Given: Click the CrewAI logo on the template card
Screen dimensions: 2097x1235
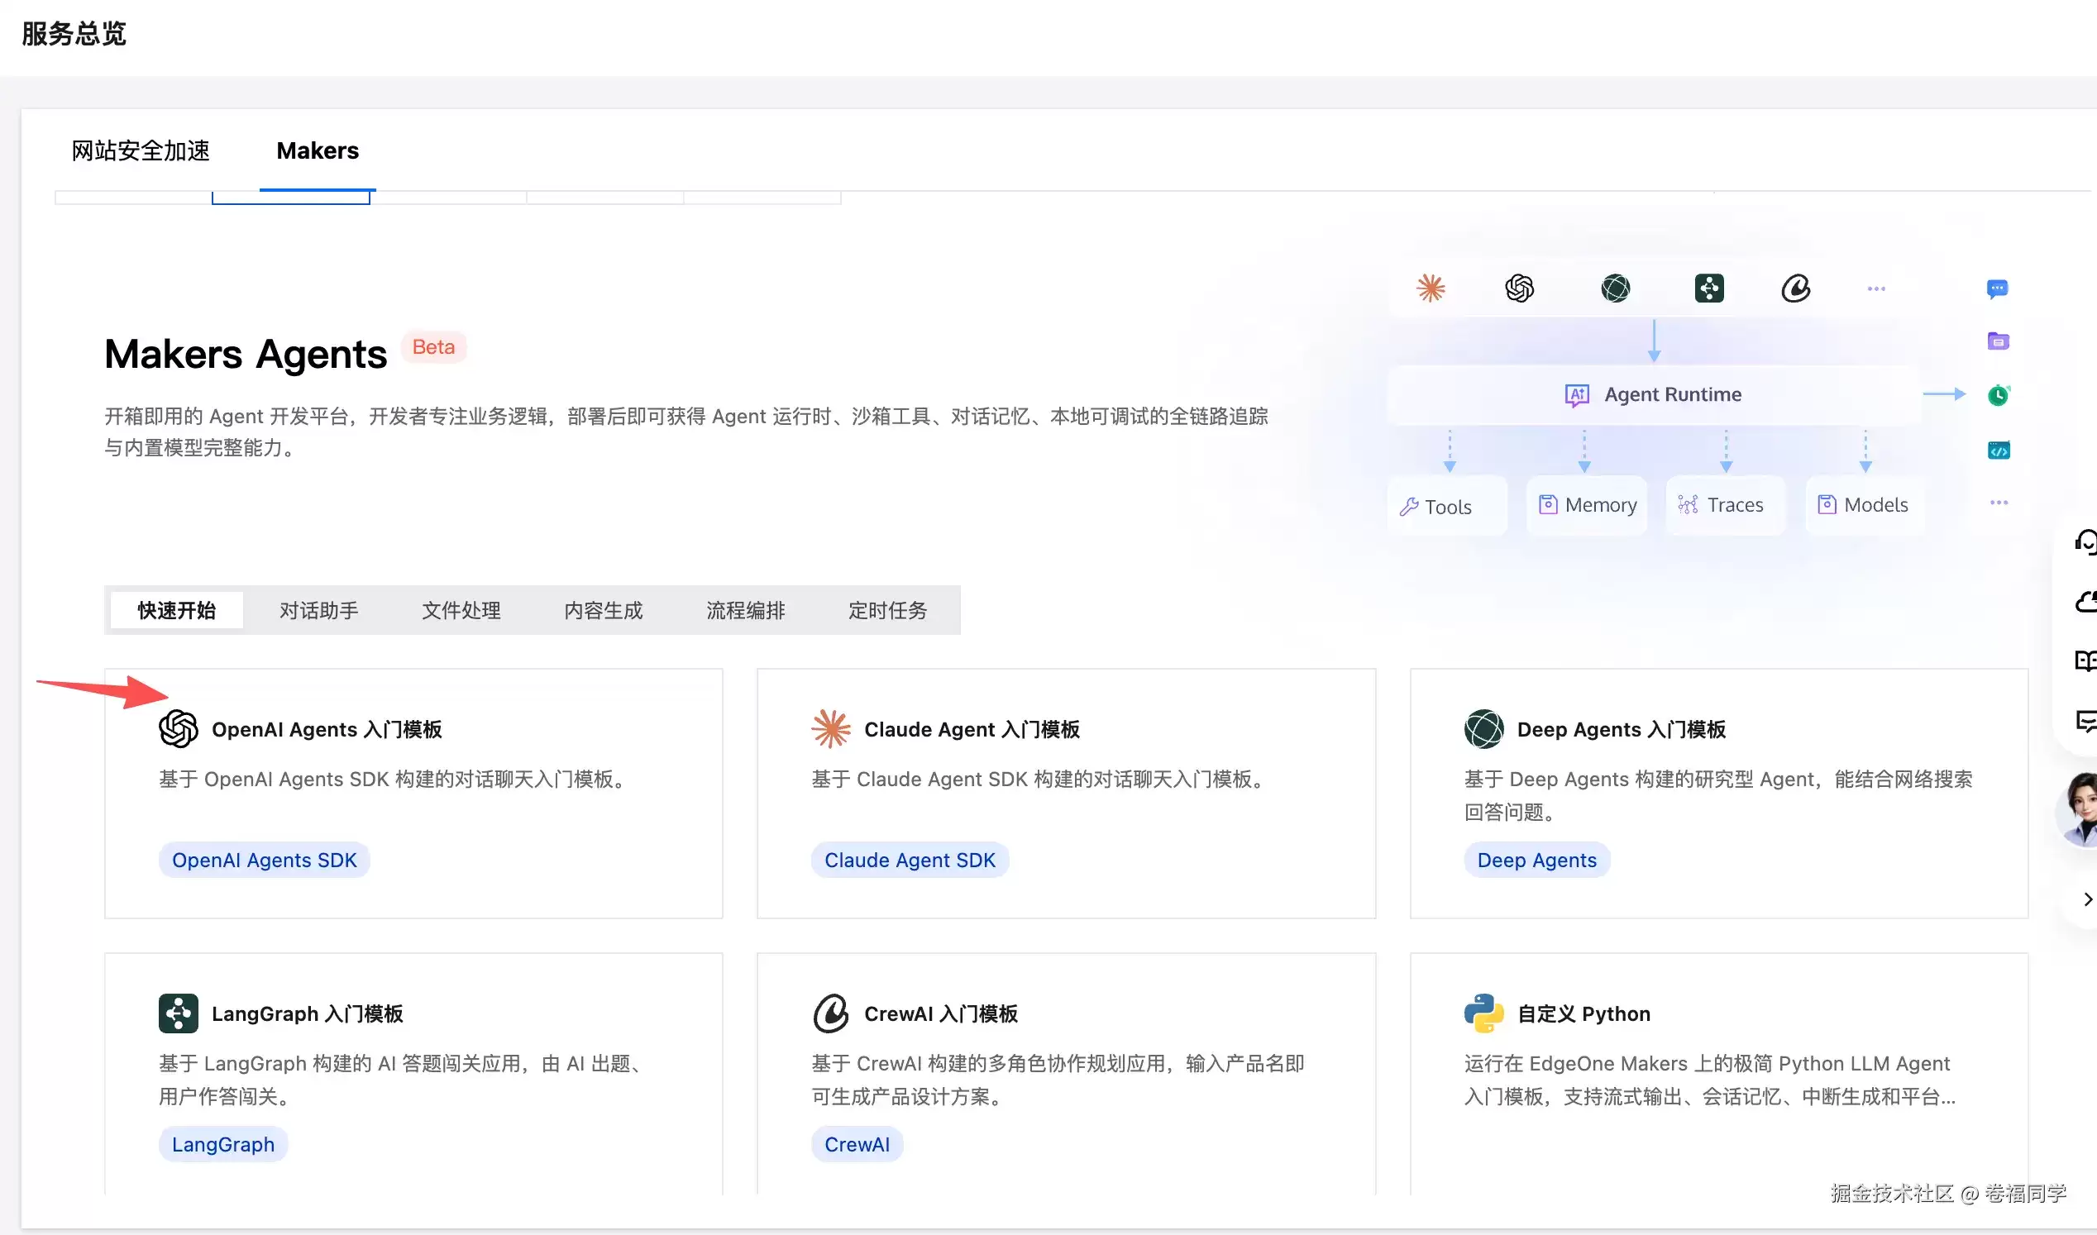Looking at the screenshot, I should [831, 1013].
